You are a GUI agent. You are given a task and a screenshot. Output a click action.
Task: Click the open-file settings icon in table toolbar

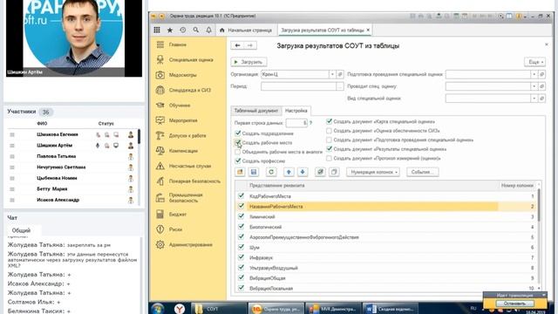pos(240,172)
